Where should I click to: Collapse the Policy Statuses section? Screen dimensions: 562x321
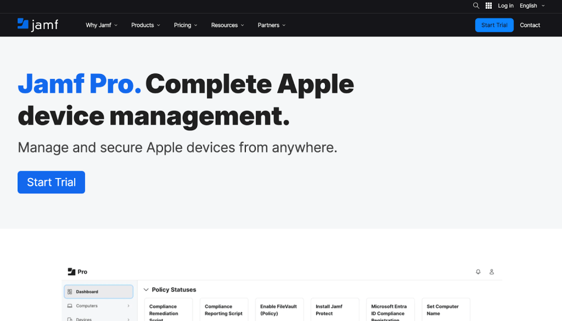(x=146, y=290)
